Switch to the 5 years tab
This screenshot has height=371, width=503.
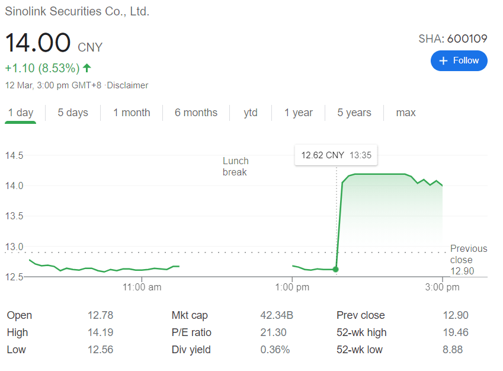point(354,113)
